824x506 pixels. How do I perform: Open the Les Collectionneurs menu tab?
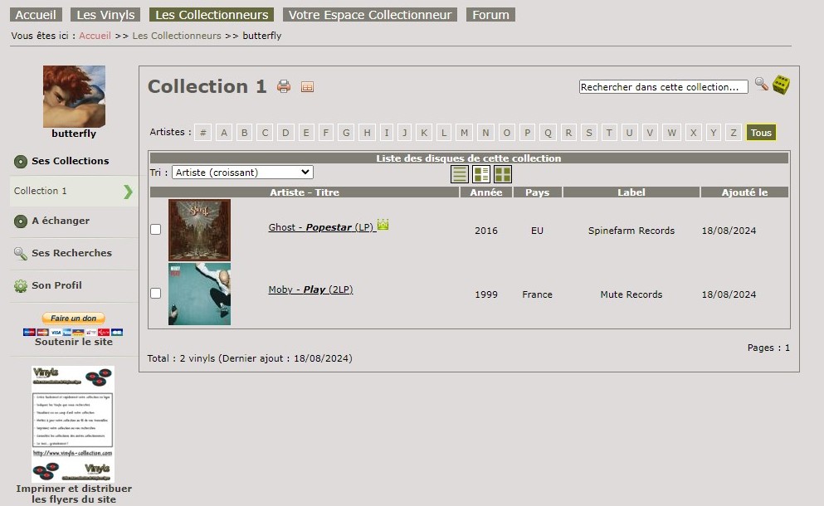coord(212,15)
